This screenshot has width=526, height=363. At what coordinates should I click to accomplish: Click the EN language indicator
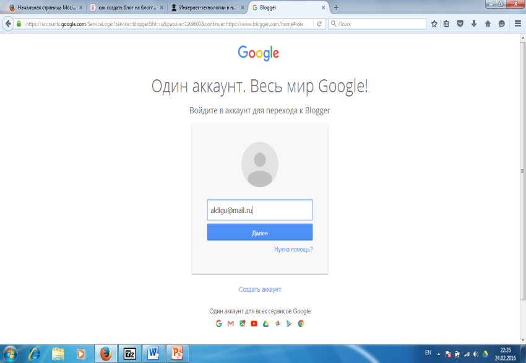[428, 352]
